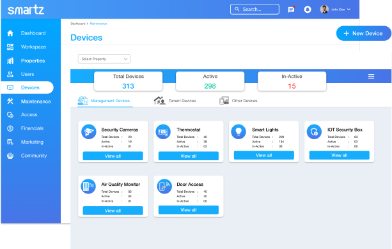
Task: Click the Air Quality Monitor icon
Action: pos(88,186)
